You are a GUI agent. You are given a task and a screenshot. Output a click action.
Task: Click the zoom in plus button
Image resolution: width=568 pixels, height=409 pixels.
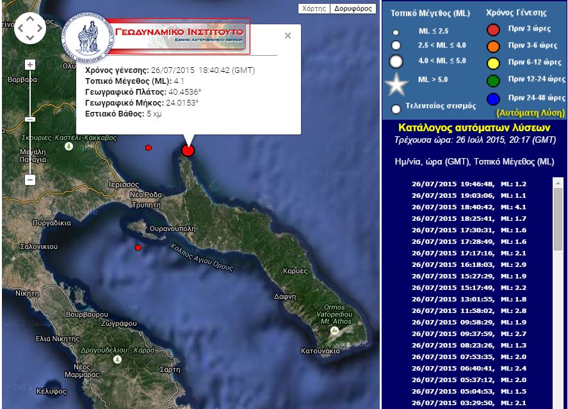pyautogui.click(x=29, y=65)
